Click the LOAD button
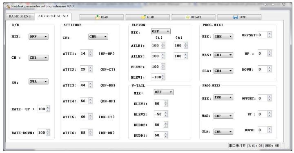Viewport: 294px width, 153px height. pyautogui.click(x=147, y=17)
